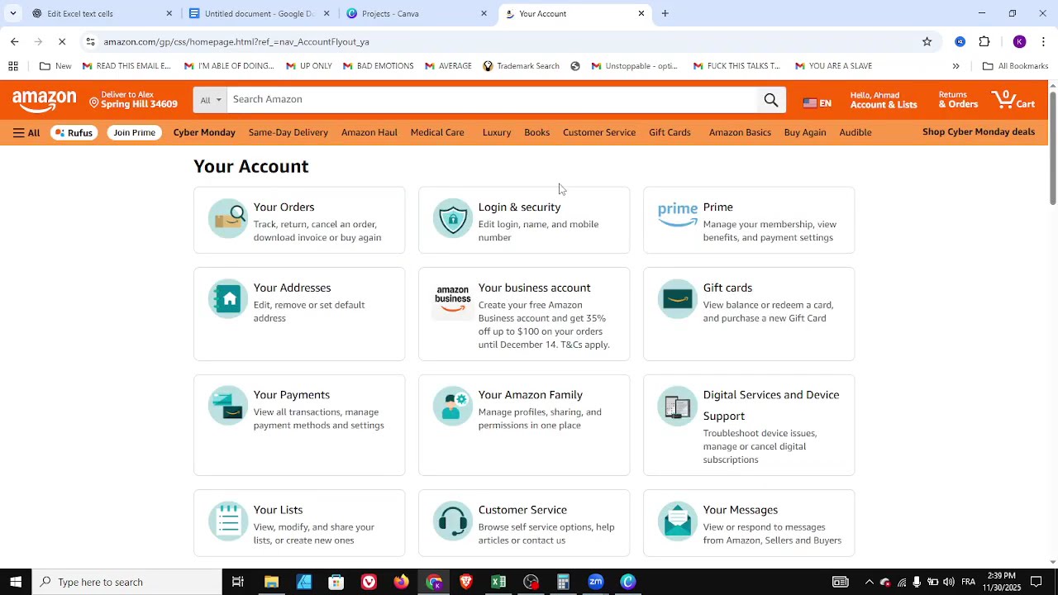Click the Windows taskbar search box
Screen dimensions: 1058x595
126,582
